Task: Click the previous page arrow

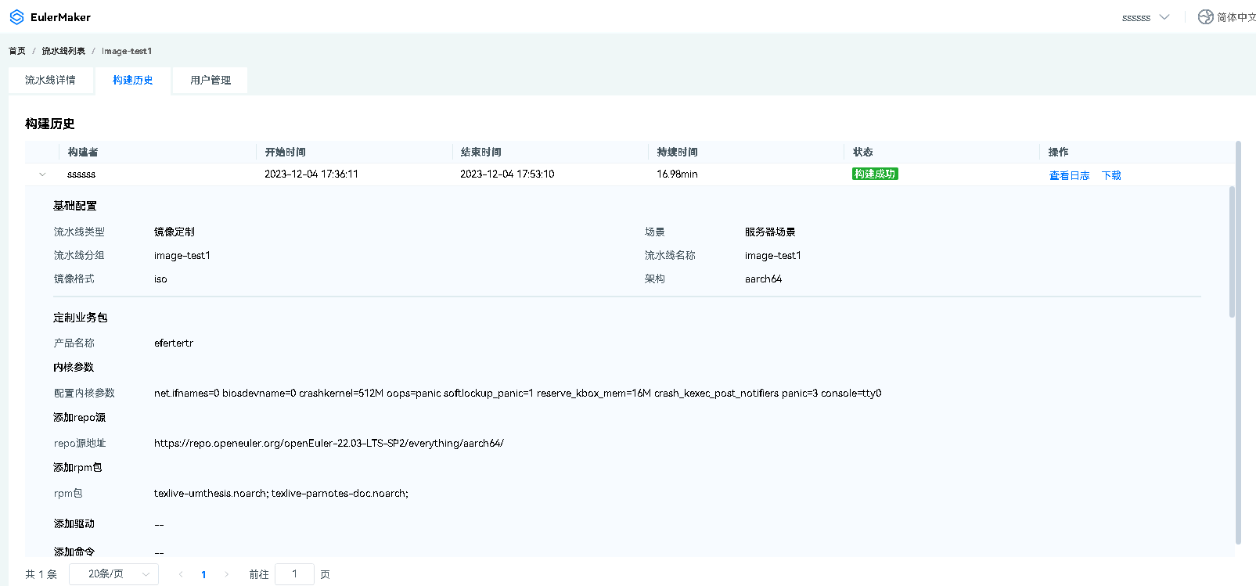Action: (181, 574)
